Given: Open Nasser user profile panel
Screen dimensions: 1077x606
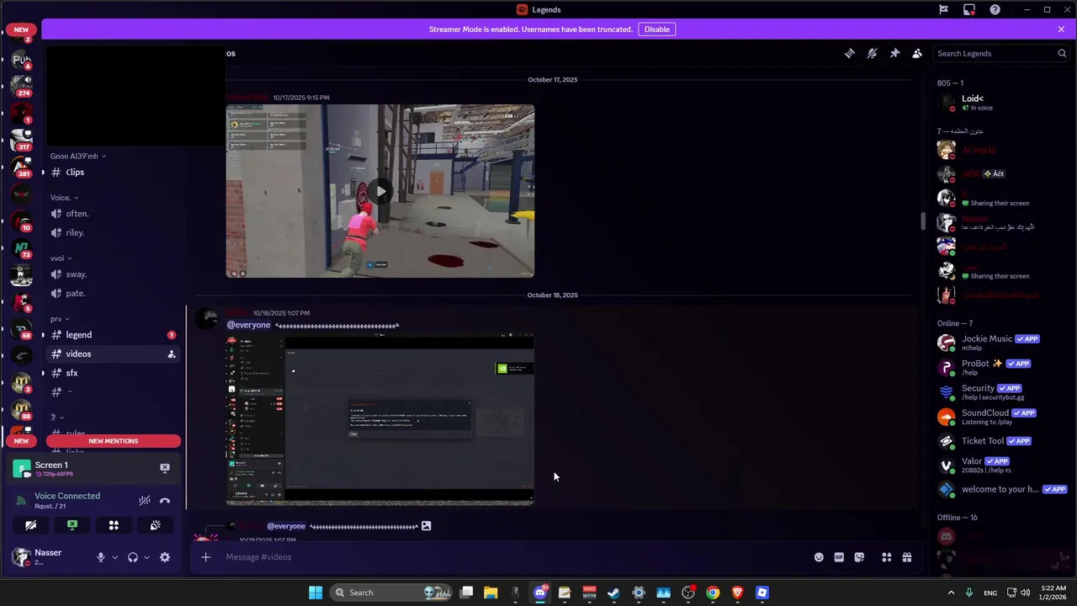Looking at the screenshot, I should tap(50, 557).
